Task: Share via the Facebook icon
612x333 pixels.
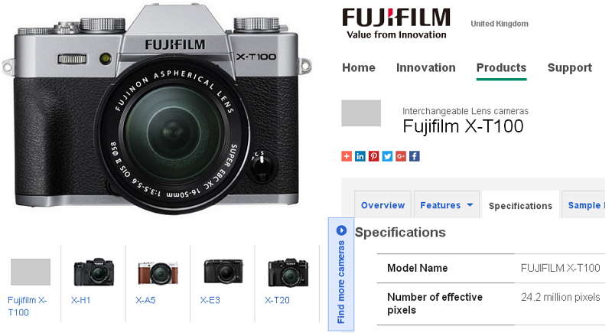Action: point(415,156)
